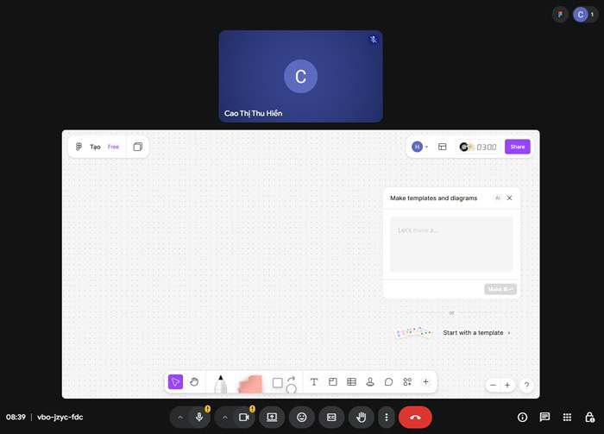604x434 pixels.
Task: Expand the microphone audio settings arrow
Action: [180, 417]
